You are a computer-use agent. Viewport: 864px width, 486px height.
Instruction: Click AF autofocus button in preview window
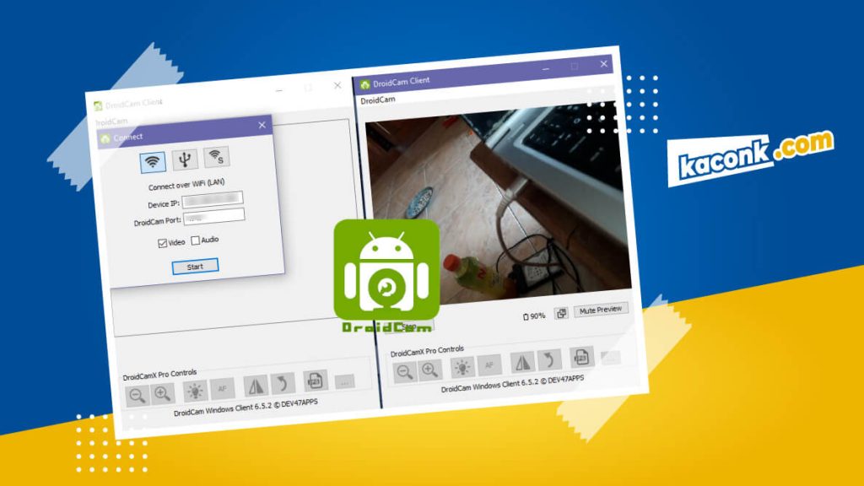coord(489,364)
